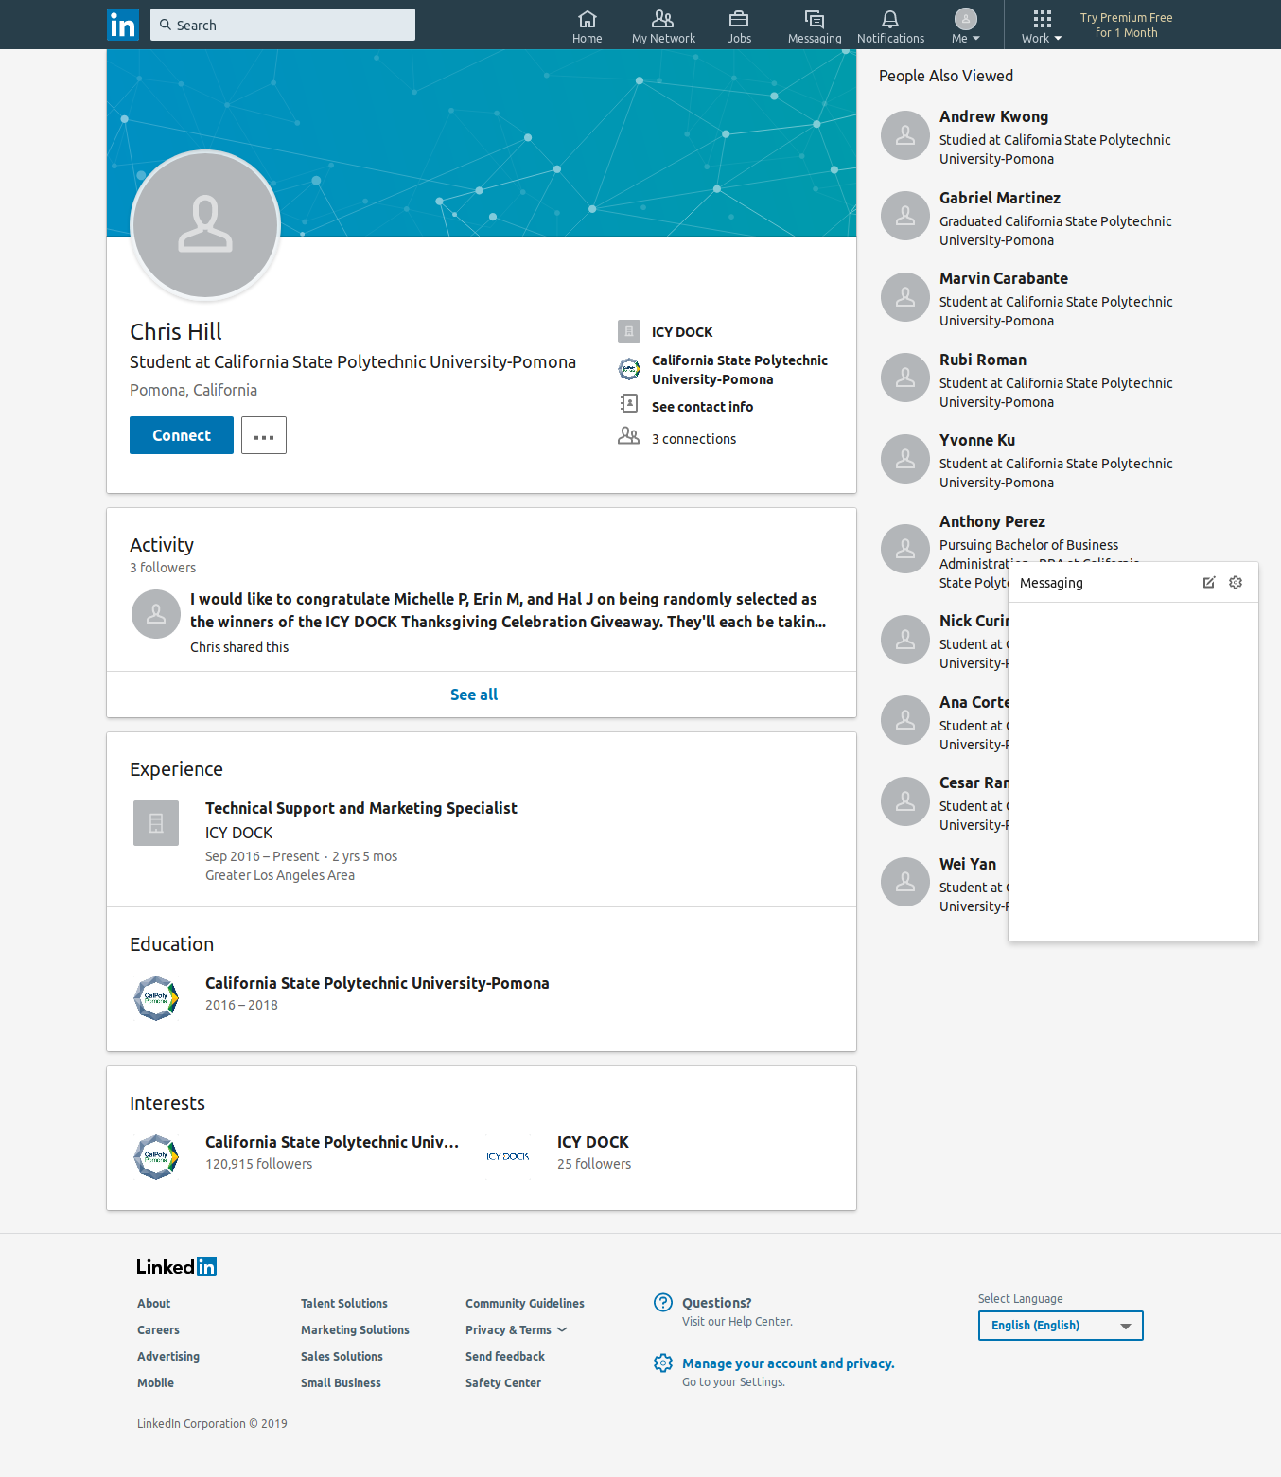The height and width of the screenshot is (1477, 1281).
Task: Click Rubi Roman's avatar
Action: pyautogui.click(x=905, y=378)
